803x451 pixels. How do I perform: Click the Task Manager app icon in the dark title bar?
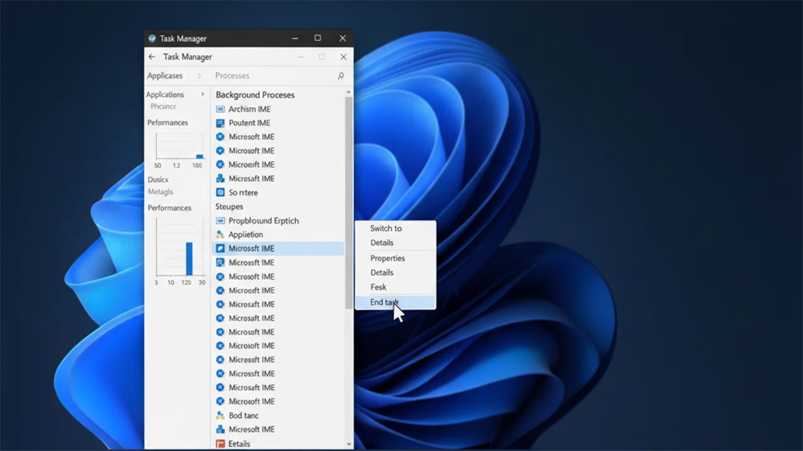point(152,38)
